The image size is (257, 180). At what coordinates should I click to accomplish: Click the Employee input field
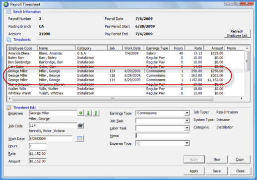coord(53,113)
